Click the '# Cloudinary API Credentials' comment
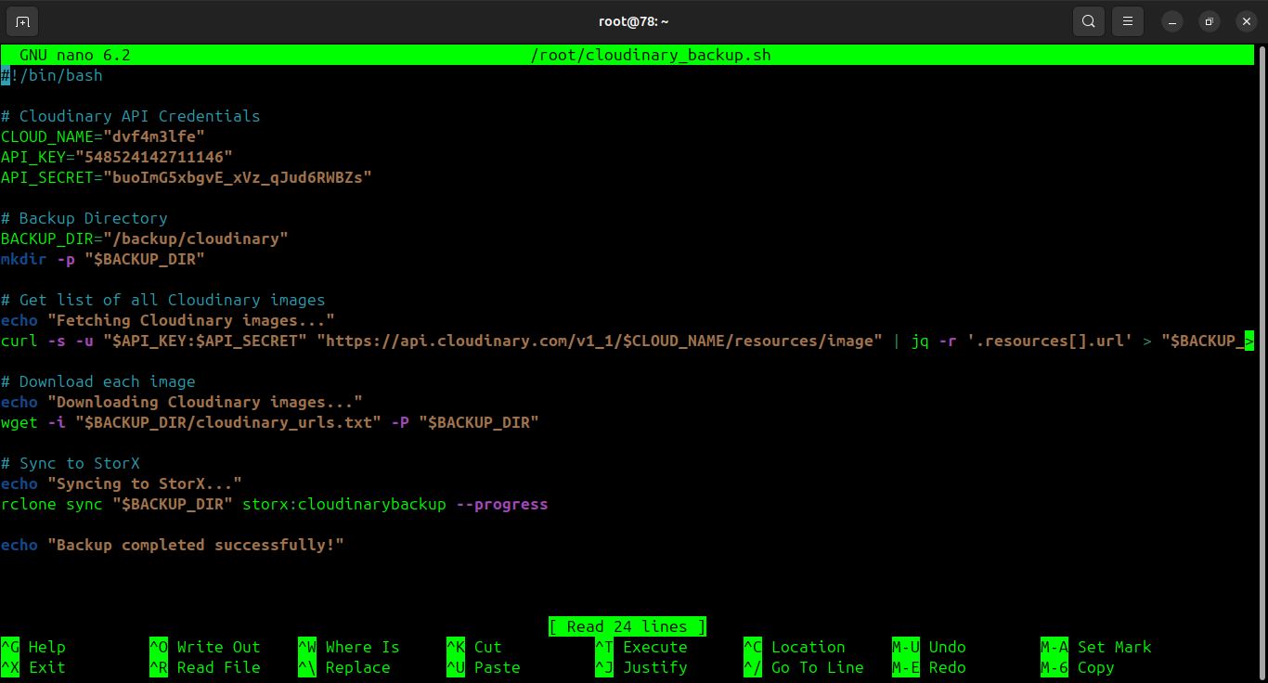 click(131, 116)
